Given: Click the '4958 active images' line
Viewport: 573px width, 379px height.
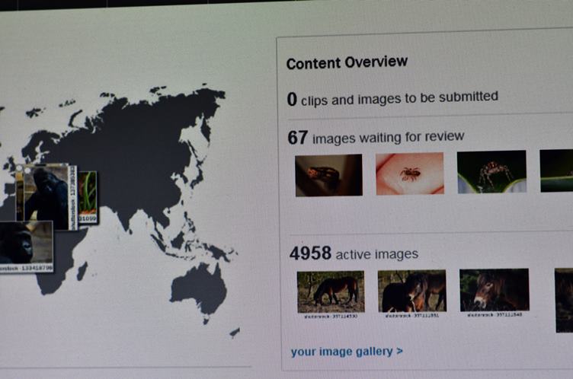Looking at the screenshot, I should (x=354, y=253).
